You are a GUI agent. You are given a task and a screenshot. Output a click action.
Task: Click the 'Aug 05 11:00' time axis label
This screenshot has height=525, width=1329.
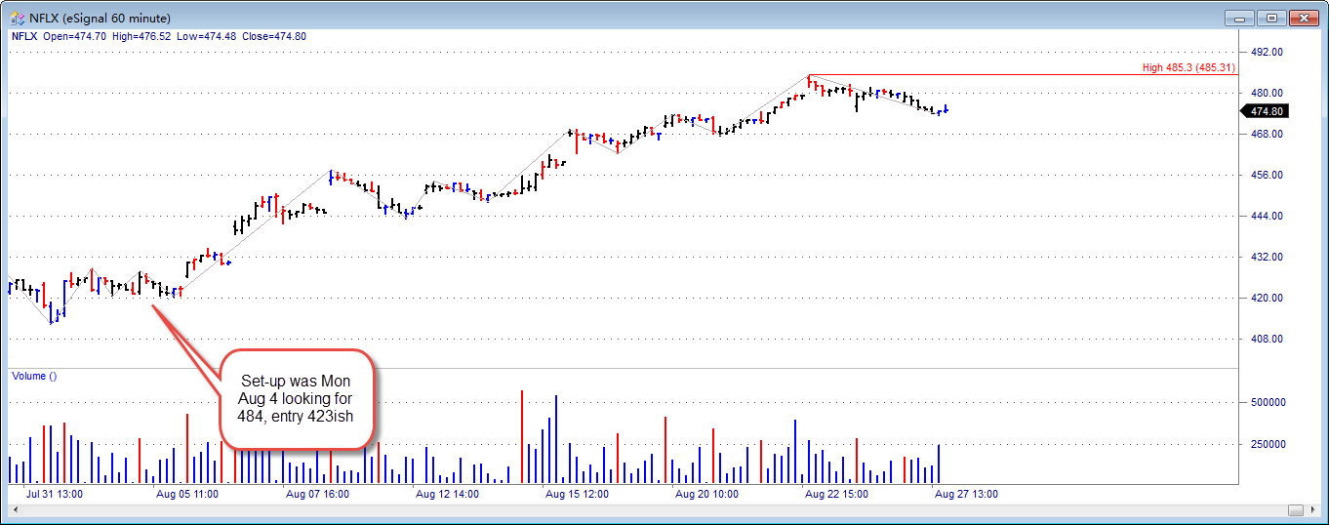pyautogui.click(x=187, y=494)
